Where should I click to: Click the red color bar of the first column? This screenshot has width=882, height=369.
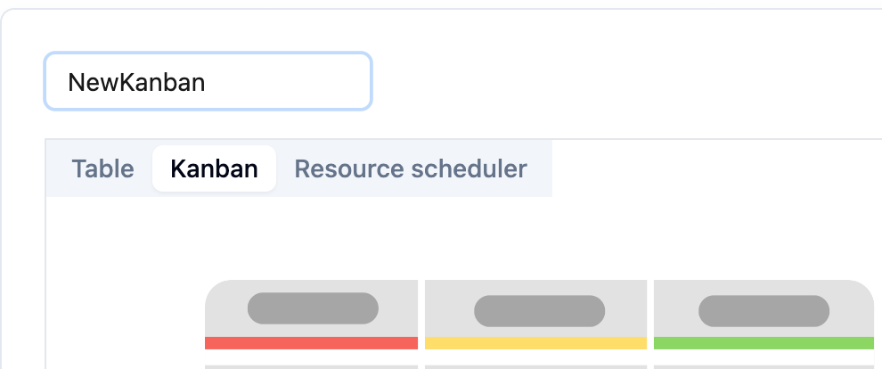(x=311, y=343)
